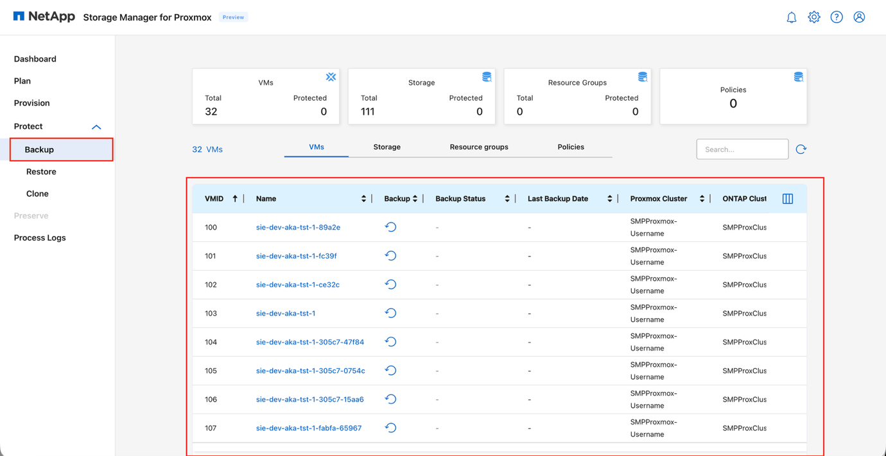
Task: Open the table column selector
Action: 787,198
